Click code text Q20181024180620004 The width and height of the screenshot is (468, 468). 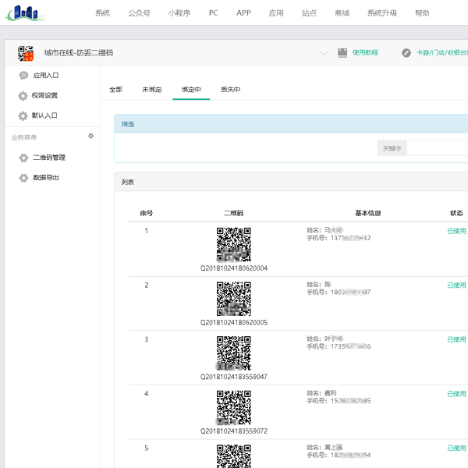pyautogui.click(x=234, y=268)
